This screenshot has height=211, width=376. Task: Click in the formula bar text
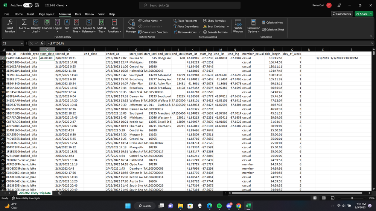(207, 43)
